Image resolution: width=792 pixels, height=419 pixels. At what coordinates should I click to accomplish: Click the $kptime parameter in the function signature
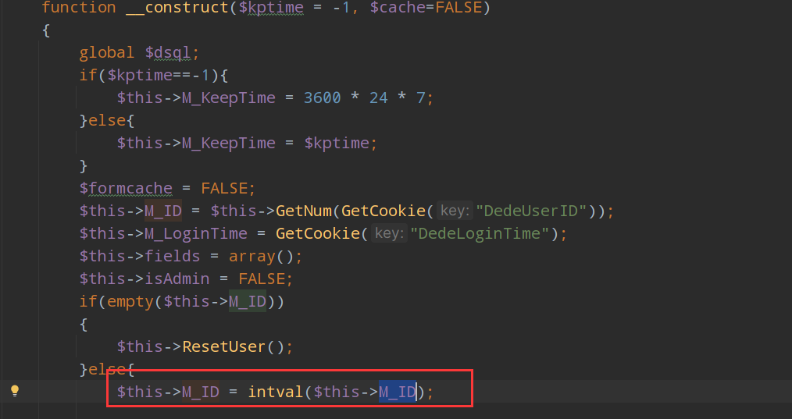(x=271, y=8)
